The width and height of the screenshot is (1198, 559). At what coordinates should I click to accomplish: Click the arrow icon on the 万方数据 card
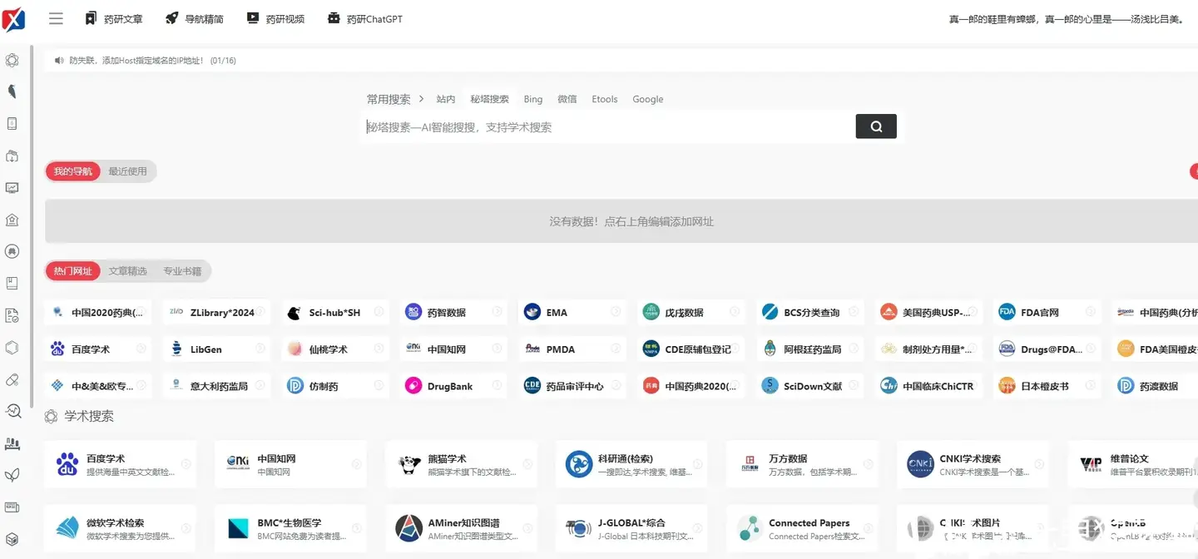[868, 464]
